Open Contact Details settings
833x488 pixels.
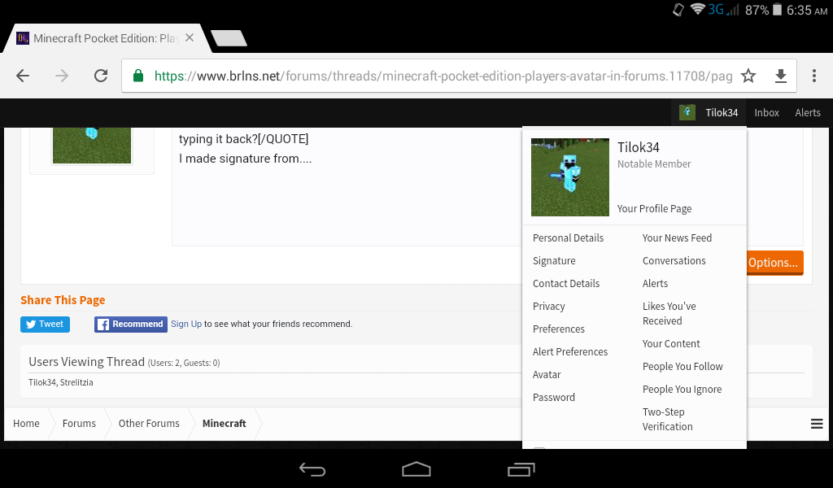[566, 284]
